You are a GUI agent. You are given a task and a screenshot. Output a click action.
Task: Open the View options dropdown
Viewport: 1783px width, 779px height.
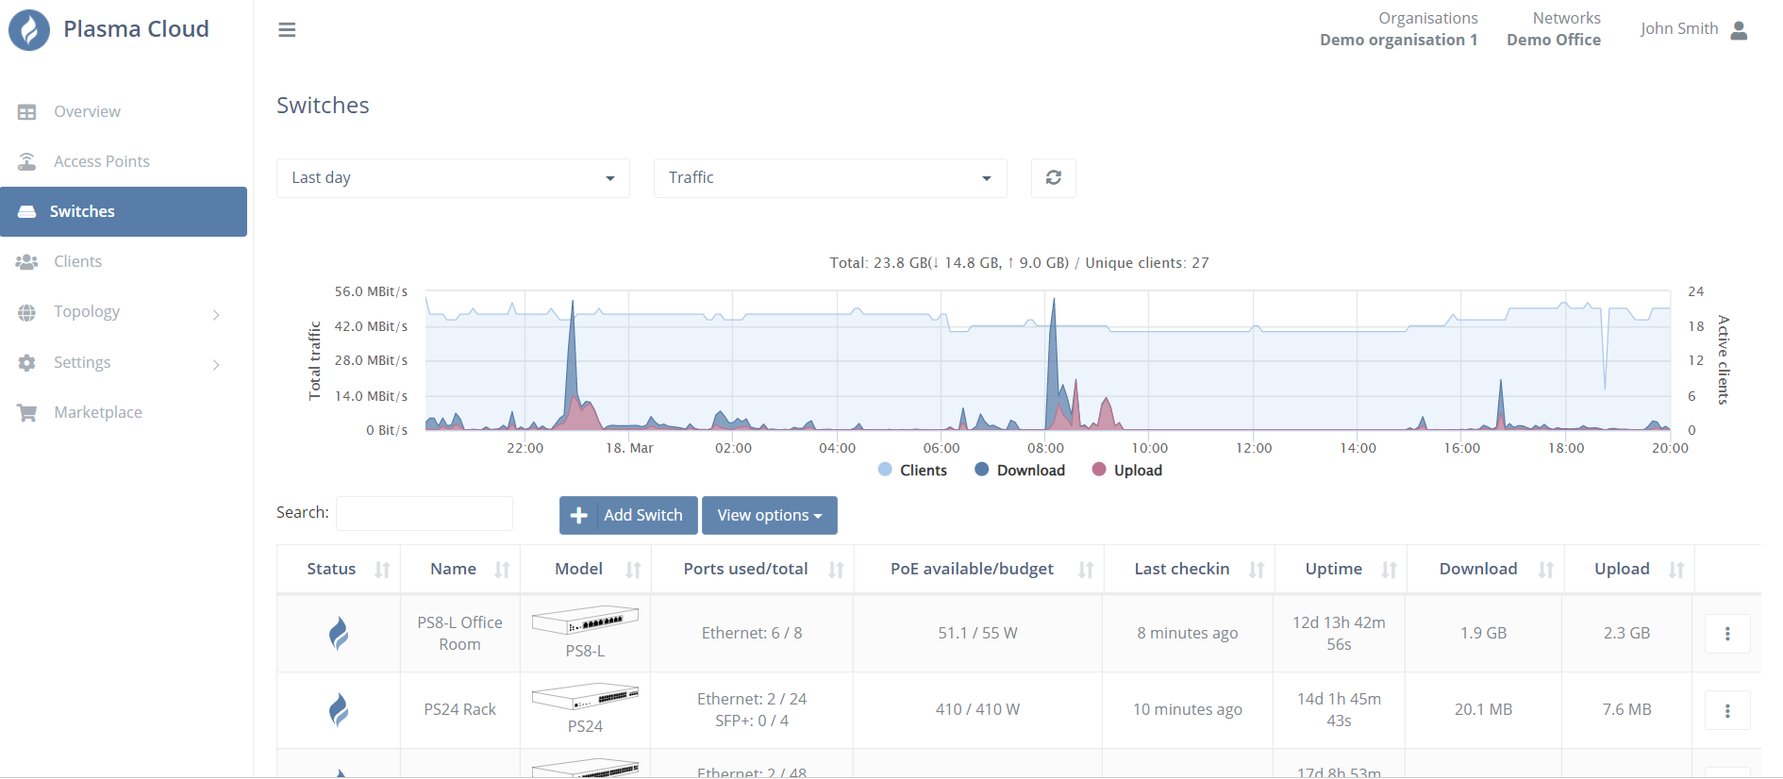(x=770, y=515)
